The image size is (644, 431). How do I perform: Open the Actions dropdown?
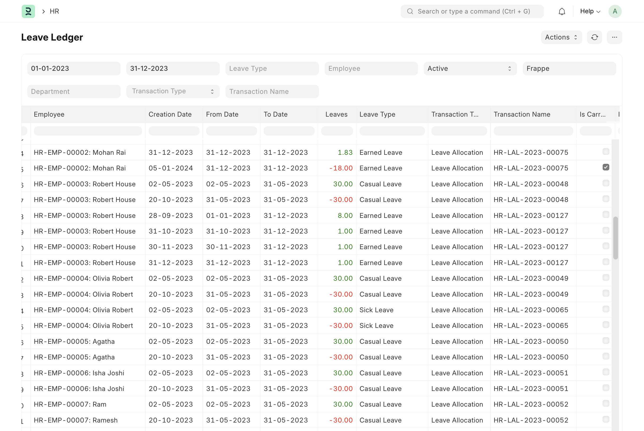pos(561,37)
